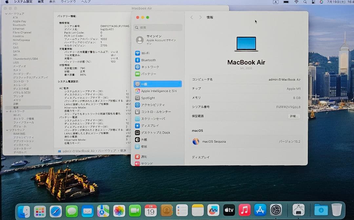
Task: Go forward in System Settings
Action: point(200,17)
